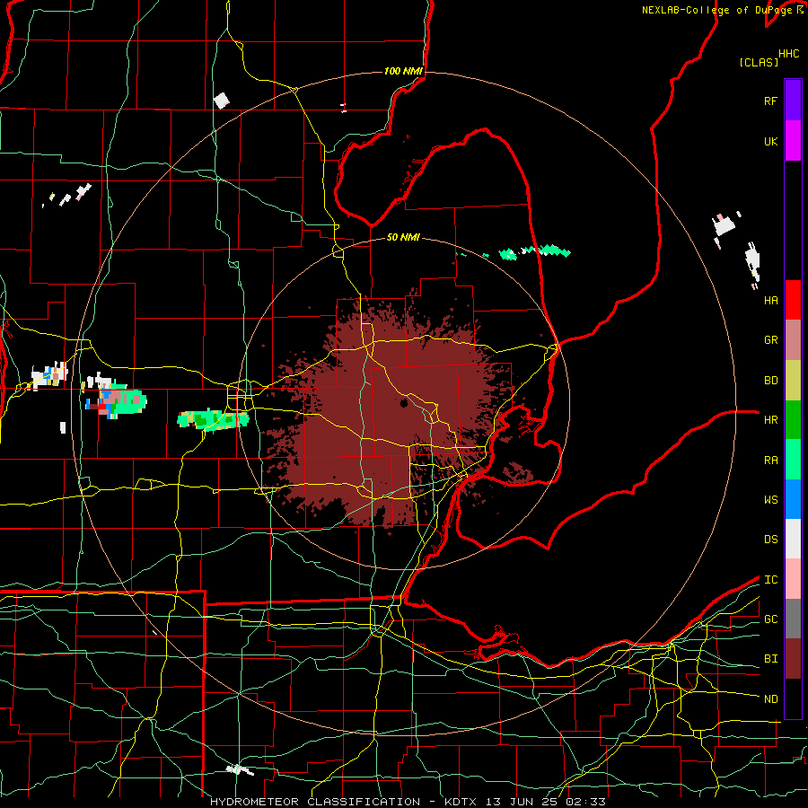Image resolution: width=808 pixels, height=808 pixels.
Task: Select the GR pink-brown legend swatch
Action: 793,339
